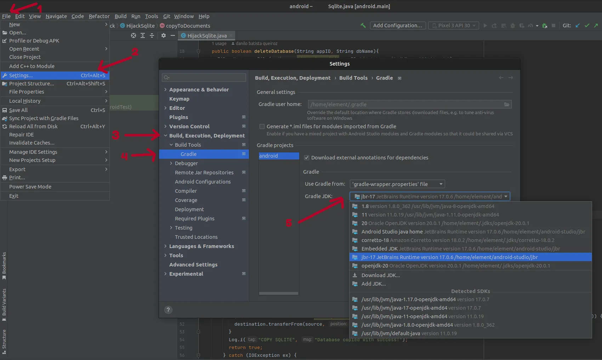Uncheck Download external annotations for dependencies

pyautogui.click(x=307, y=158)
